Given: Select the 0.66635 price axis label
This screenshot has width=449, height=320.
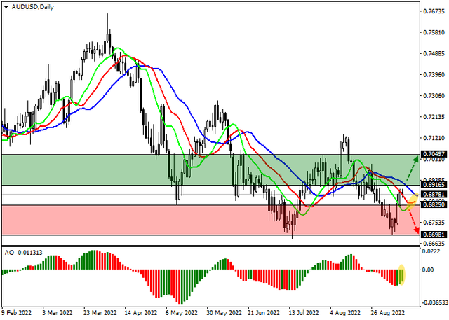Looking at the screenshot, I should coord(434,244).
